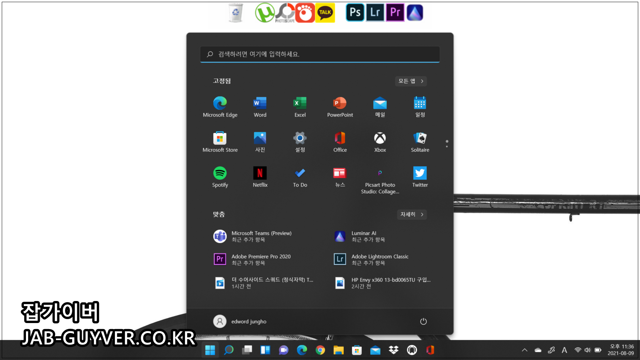Image resolution: width=640 pixels, height=360 pixels.
Task: Open Microsoft Edge from pinned apps
Action: point(220,107)
